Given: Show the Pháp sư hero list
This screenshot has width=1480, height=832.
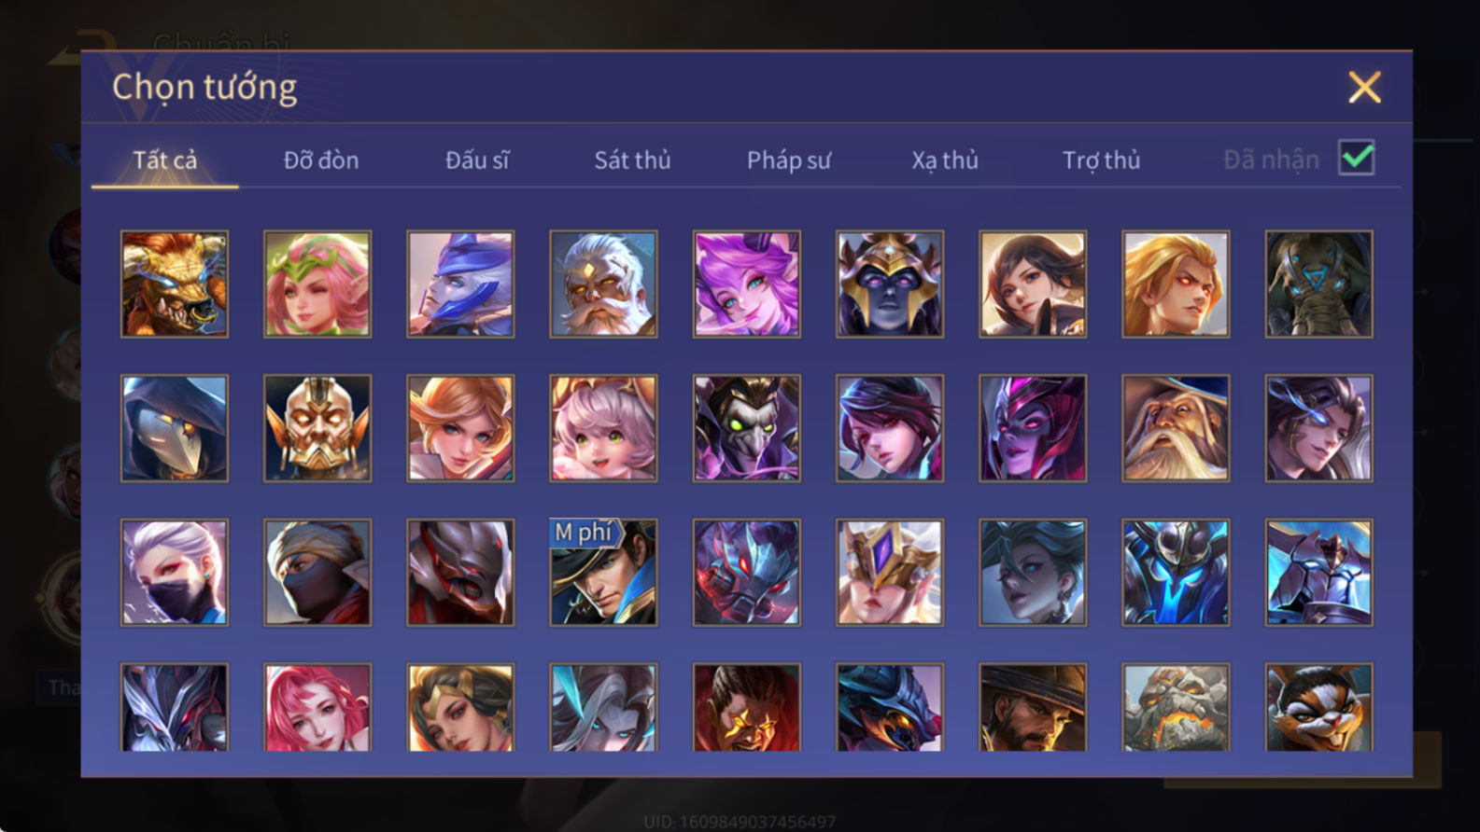Looking at the screenshot, I should [x=789, y=160].
